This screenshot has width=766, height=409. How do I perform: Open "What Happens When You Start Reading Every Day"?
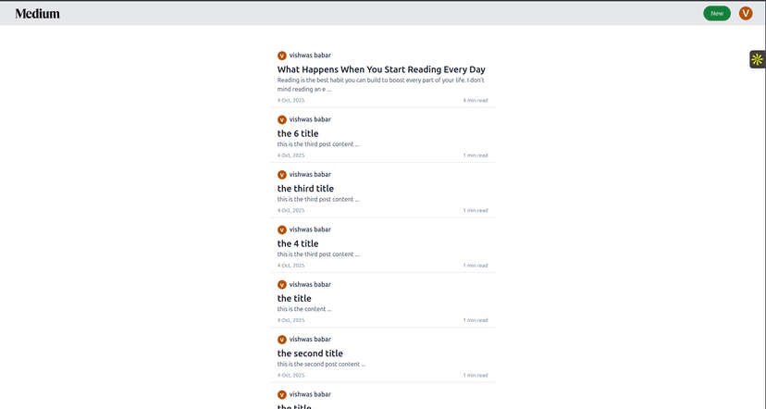381,69
